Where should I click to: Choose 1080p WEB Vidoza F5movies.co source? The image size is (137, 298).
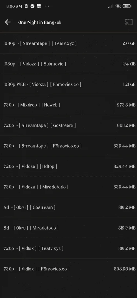coord(69,84)
